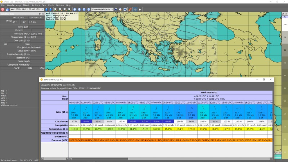Viewport: 288px width, 162px height.
Task: Click the third magnifier zoom icon
Action: click(65, 9)
